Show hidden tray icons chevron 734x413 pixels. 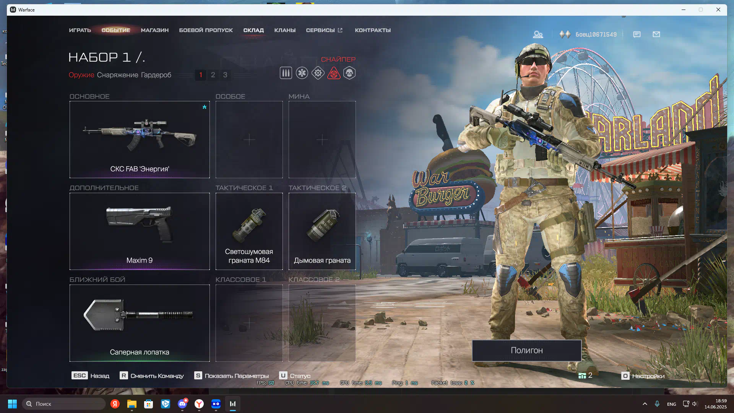(645, 404)
